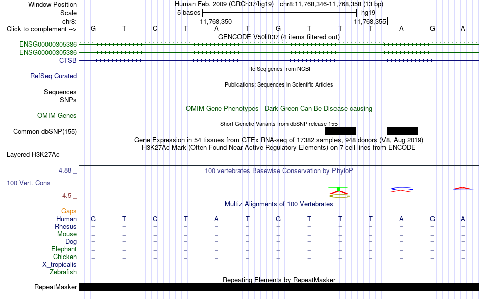Click the 100 Vert. Cons track label

28,183
